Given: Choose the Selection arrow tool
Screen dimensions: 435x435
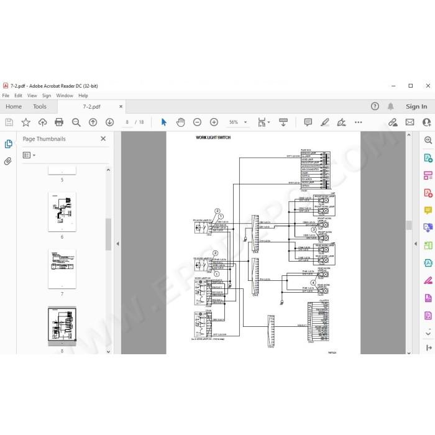Looking at the screenshot, I should 163,122.
